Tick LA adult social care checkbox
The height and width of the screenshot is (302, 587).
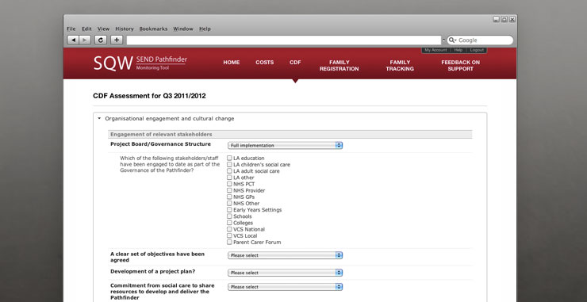click(x=229, y=170)
